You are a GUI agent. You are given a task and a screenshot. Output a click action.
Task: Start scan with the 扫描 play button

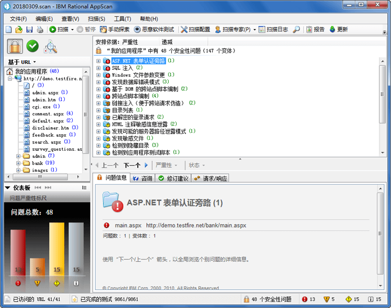59,29
